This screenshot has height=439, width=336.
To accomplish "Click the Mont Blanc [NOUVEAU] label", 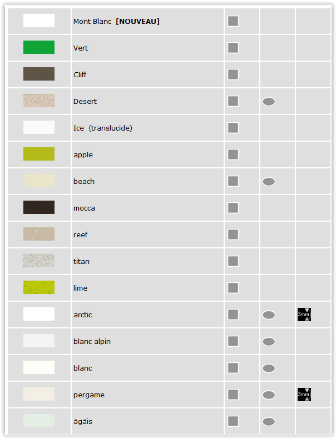I will tap(116, 21).
